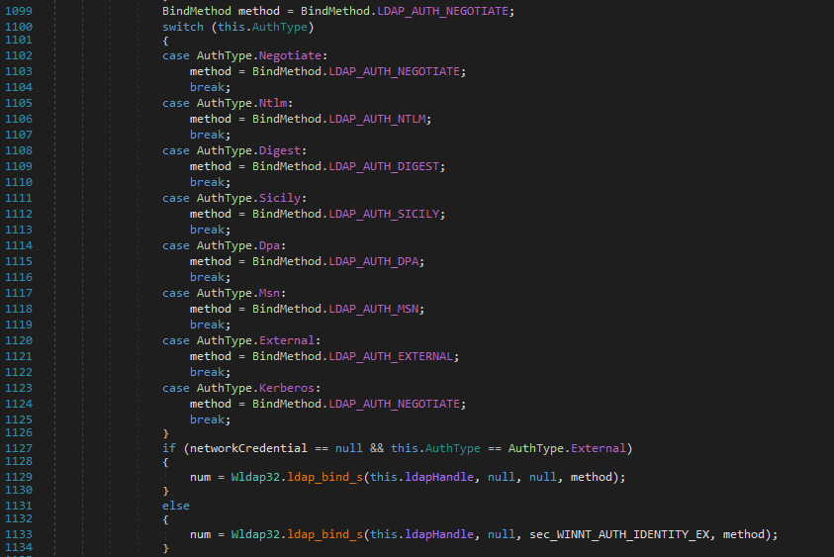
Task: Click 'Wldap32' class name on line 1133
Action: 255,534
